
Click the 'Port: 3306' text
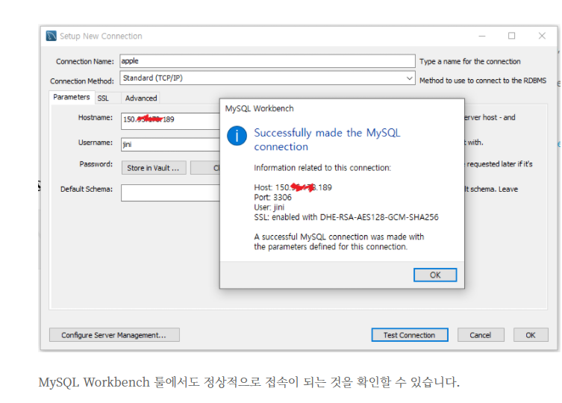[272, 197]
